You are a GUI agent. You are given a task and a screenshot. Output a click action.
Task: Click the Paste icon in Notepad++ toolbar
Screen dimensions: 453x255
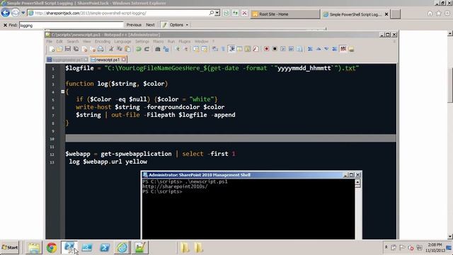tap(127, 49)
